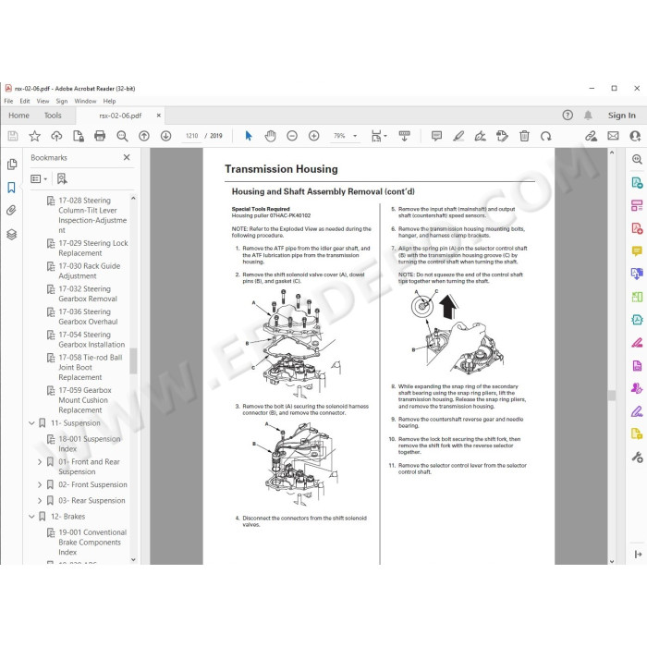Expand the 02- Front Suspension bookmark
This screenshot has height=647, width=647.
click(40, 484)
